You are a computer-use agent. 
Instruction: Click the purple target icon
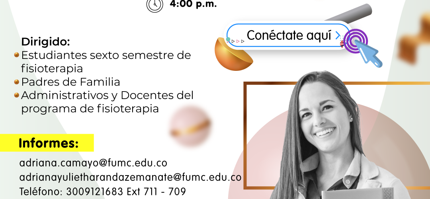click(x=355, y=41)
